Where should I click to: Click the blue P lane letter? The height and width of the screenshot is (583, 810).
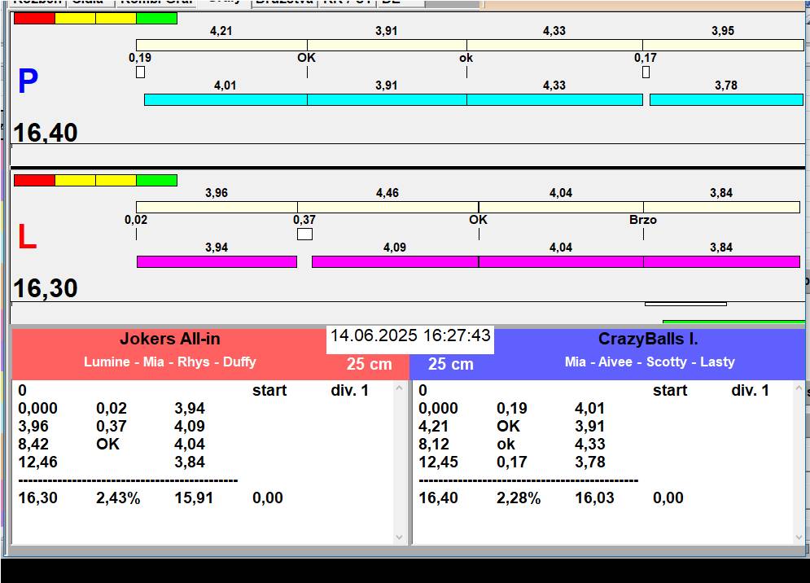(28, 81)
